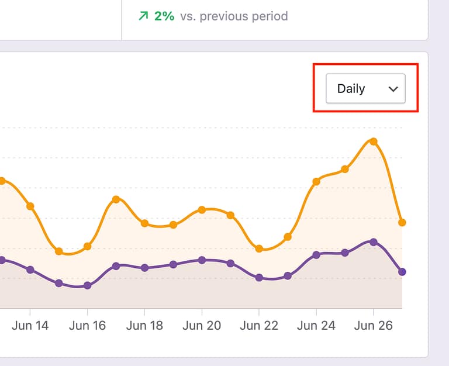Image resolution: width=449 pixels, height=366 pixels.
Task: Click the green 2% change value
Action: click(x=164, y=16)
